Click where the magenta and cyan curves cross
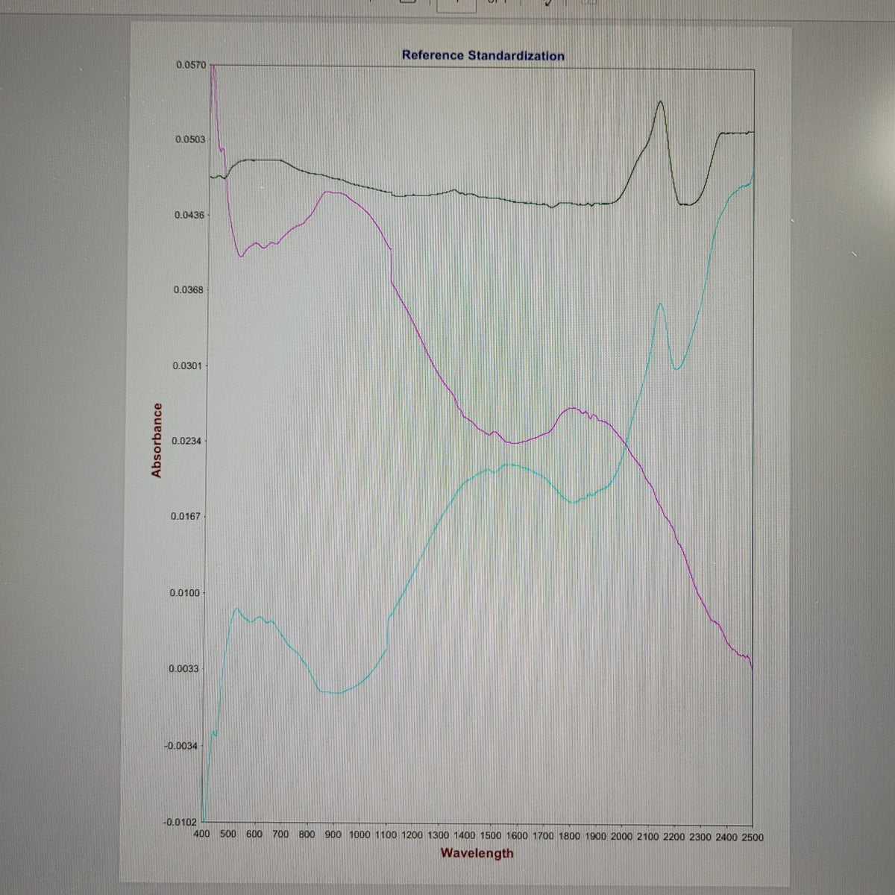Screen dimensions: 895x895 (x=625, y=445)
